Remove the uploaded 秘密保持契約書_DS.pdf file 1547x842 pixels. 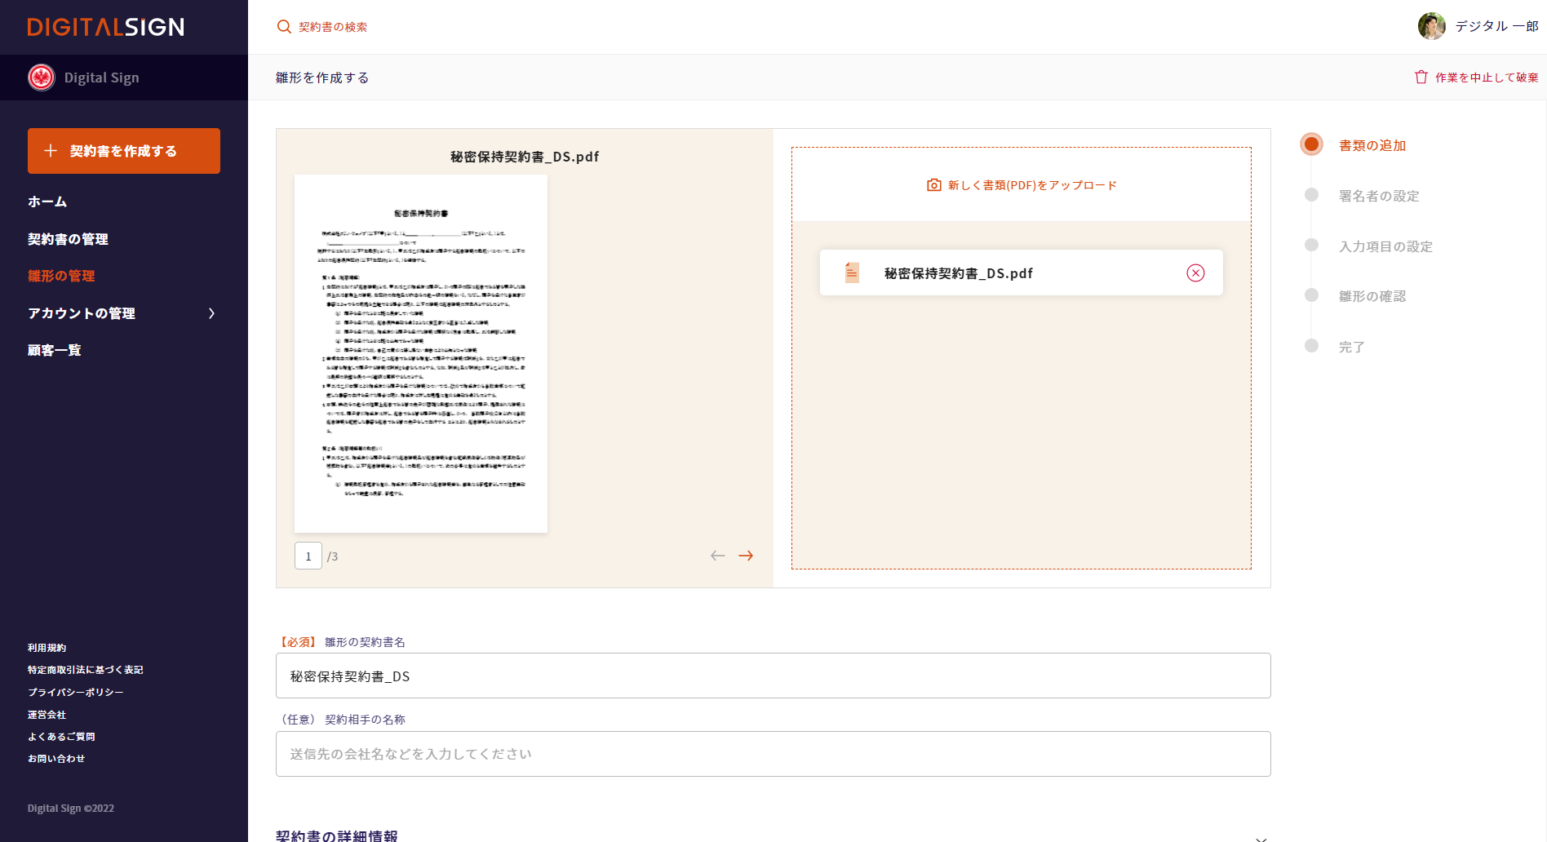click(1195, 273)
